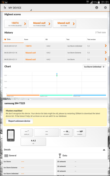Open the info icon in the header
110x176 pixels.
click(97, 8)
